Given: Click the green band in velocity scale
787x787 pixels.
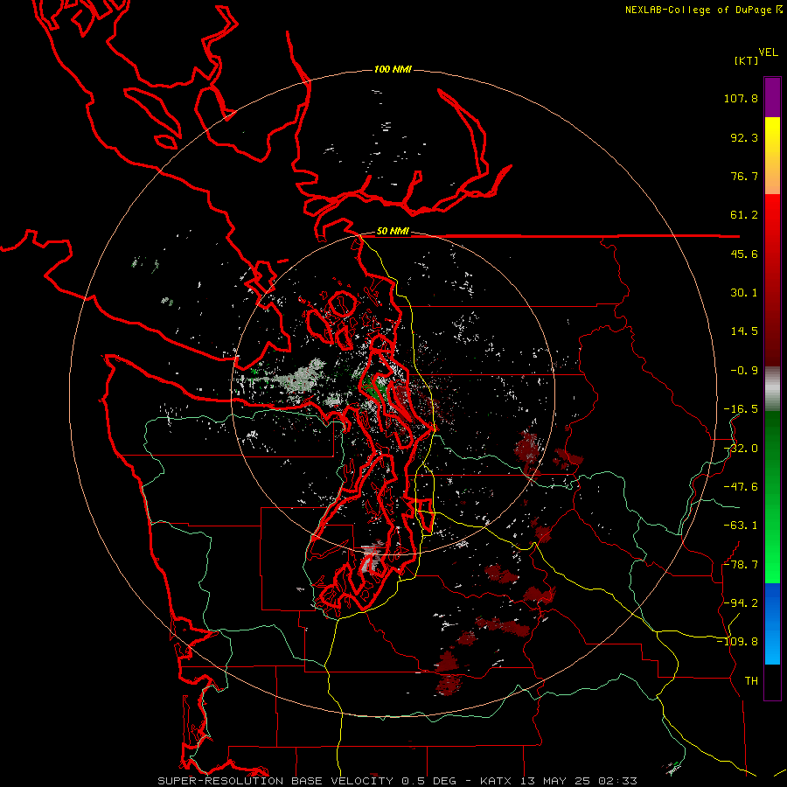Looking at the screenshot, I should 772,497.
